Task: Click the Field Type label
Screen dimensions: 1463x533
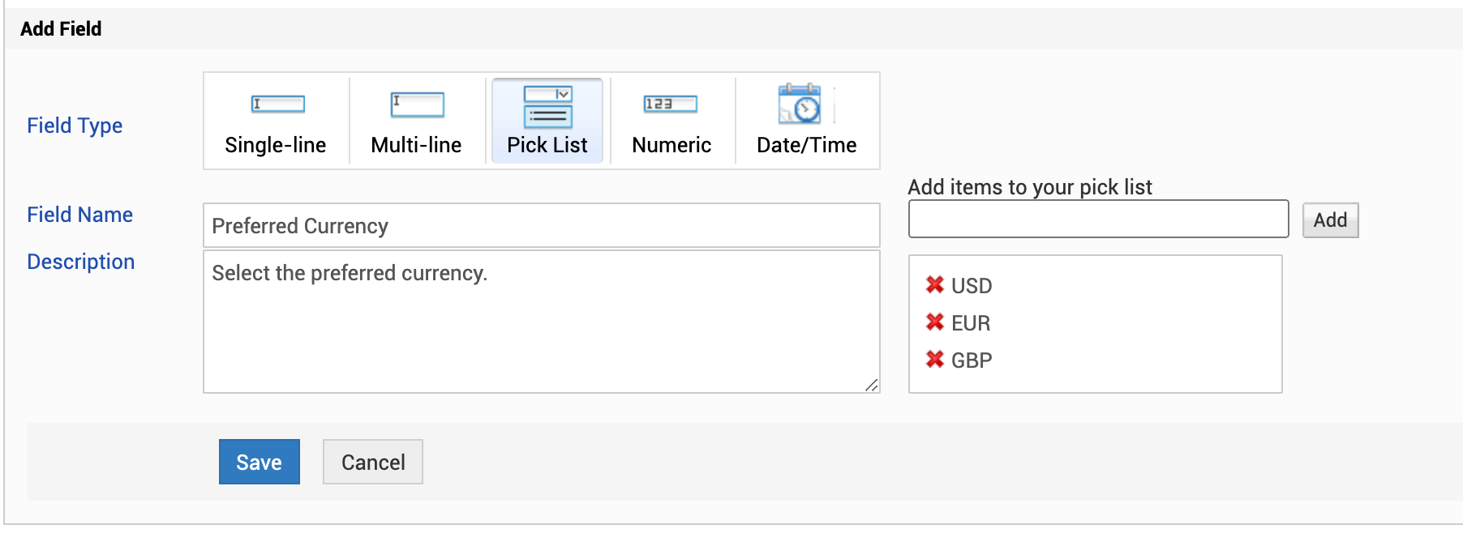Action: pyautogui.click(x=75, y=126)
